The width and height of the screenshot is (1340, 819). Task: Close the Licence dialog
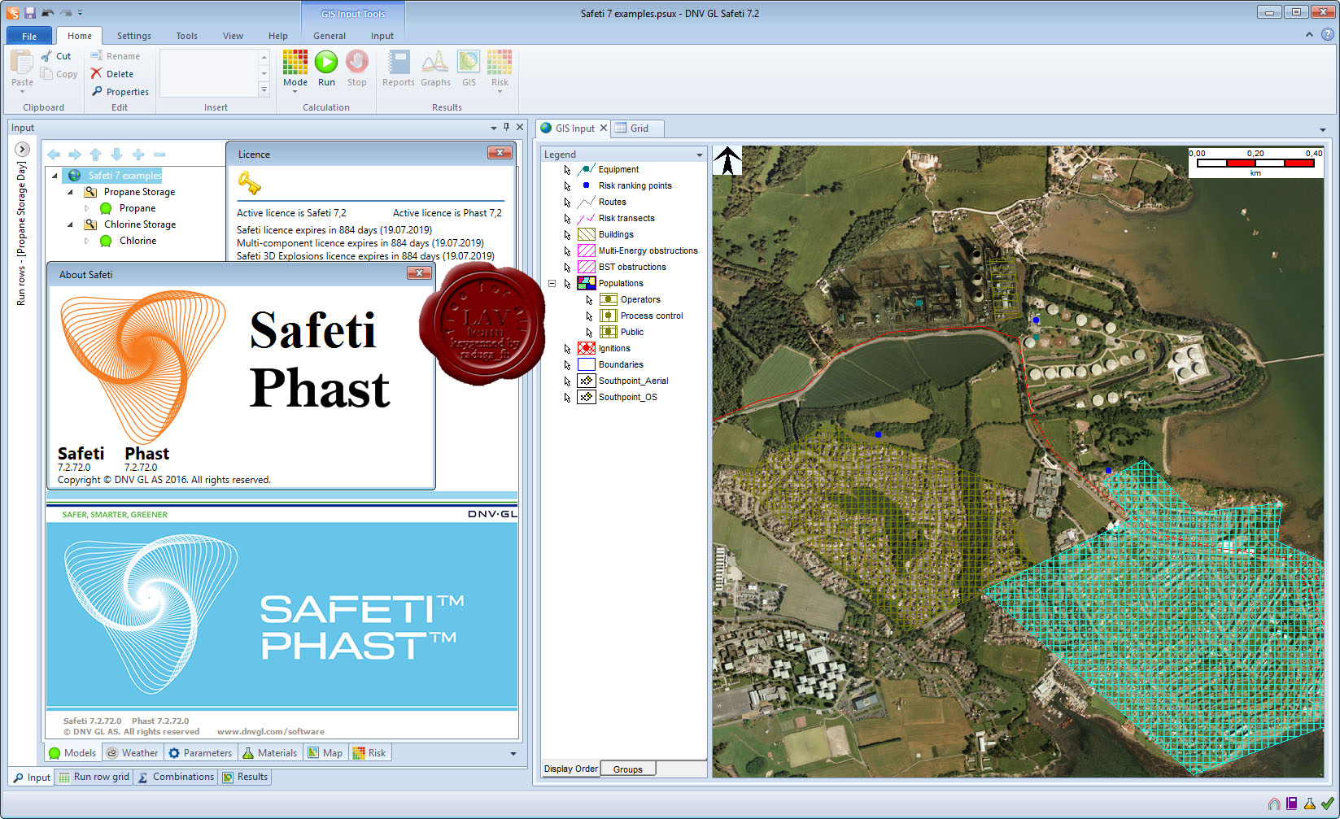[x=500, y=153]
